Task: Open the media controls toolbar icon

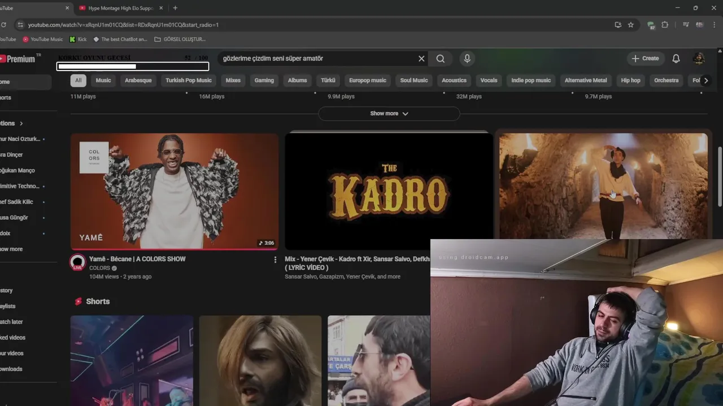Action: [686, 25]
